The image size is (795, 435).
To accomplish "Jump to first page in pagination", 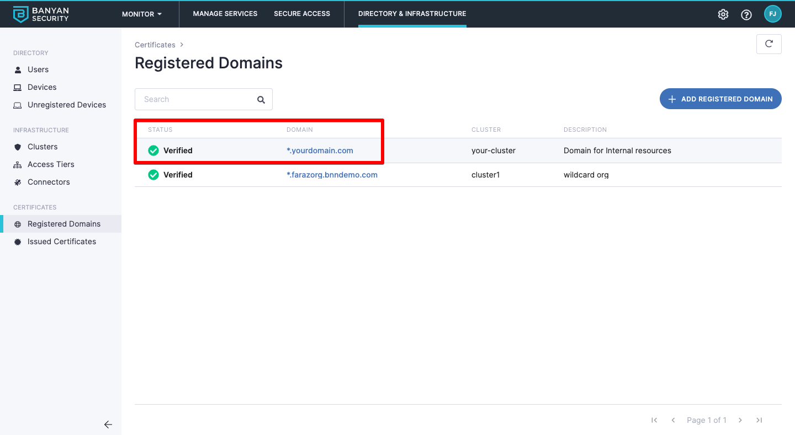I will [x=654, y=420].
